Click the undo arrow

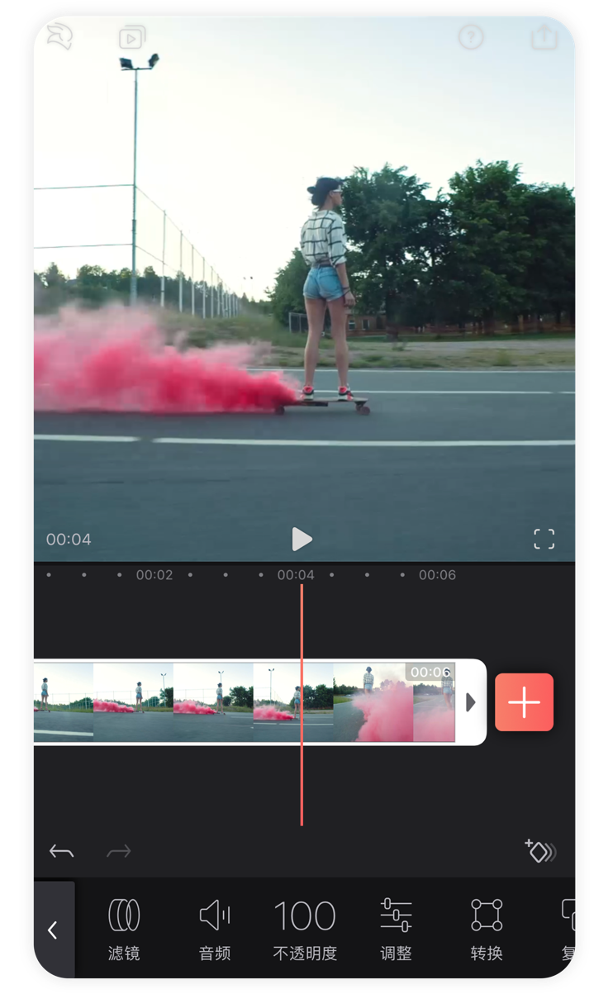[62, 851]
